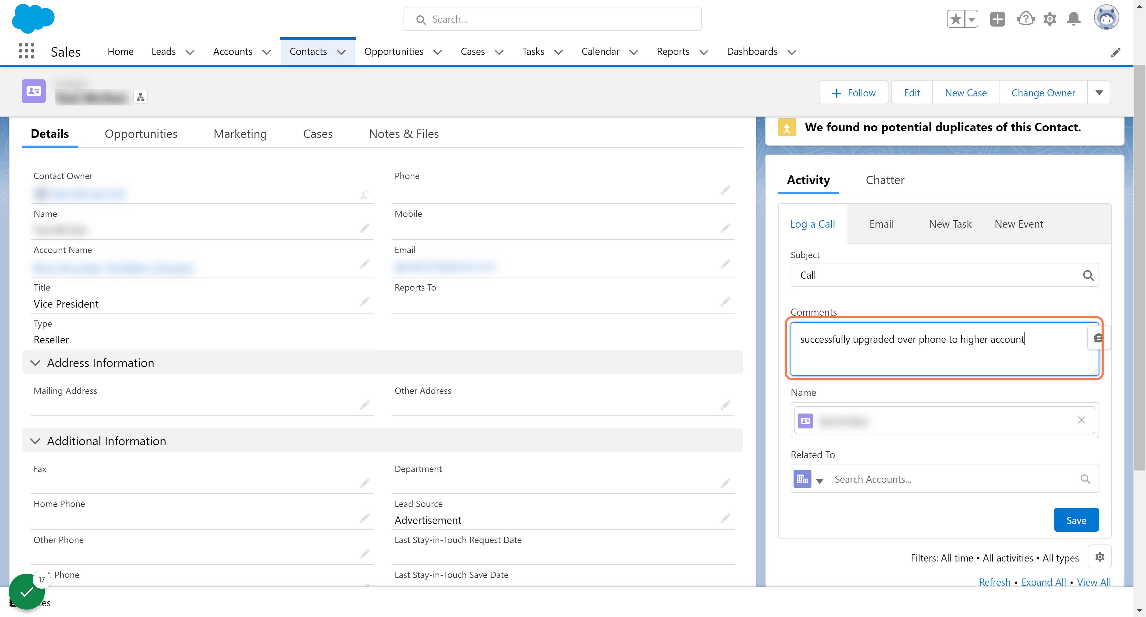Switch to the Chatter tab

pyautogui.click(x=885, y=180)
